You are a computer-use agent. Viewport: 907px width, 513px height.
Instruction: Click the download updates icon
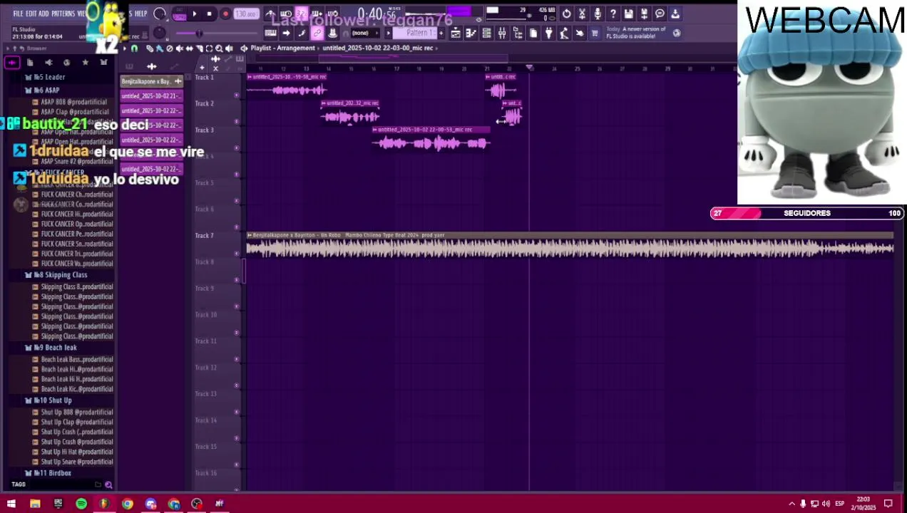coord(675,14)
